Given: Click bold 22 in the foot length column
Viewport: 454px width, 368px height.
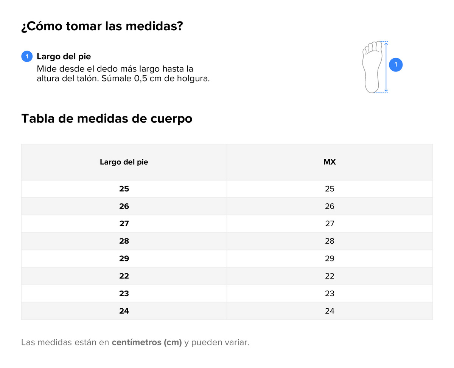Looking at the screenshot, I should pos(124,276).
